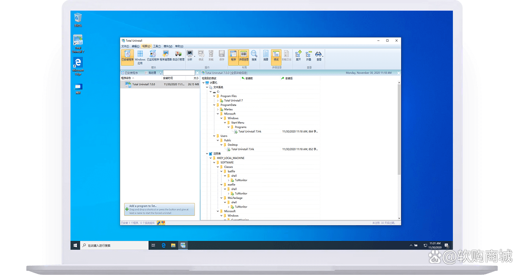Expand the Total Uninstall 7 folder node
This screenshot has width=523, height=275.
coord(218,100)
